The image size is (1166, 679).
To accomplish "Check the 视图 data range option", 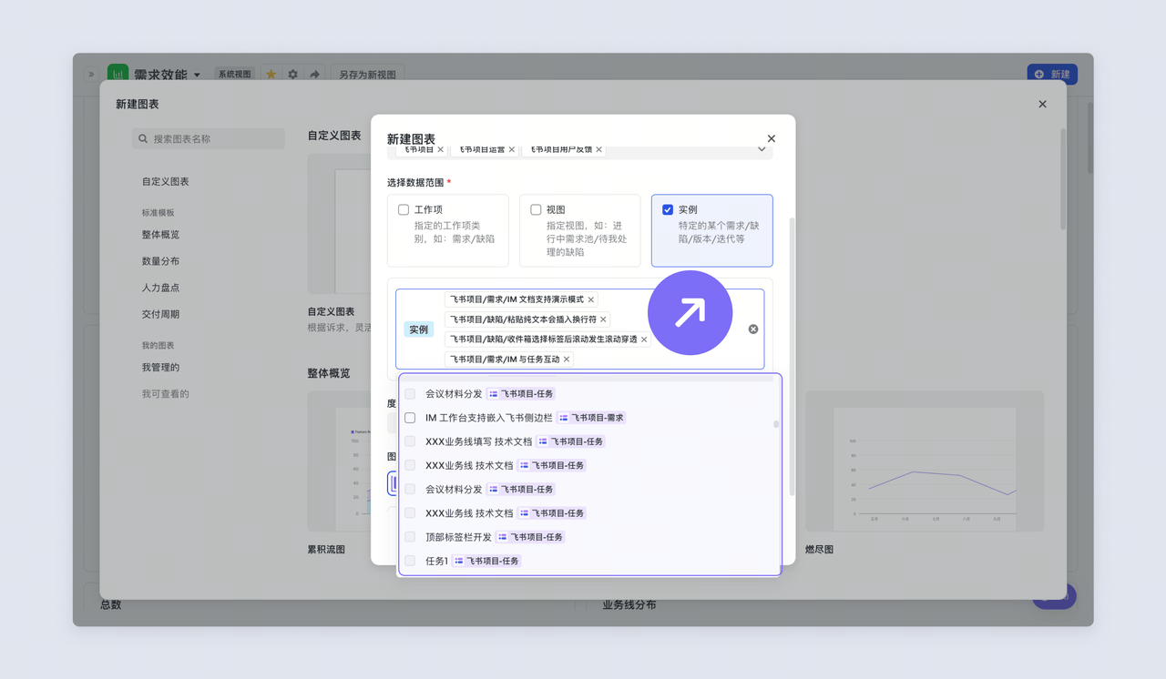I will 536,209.
